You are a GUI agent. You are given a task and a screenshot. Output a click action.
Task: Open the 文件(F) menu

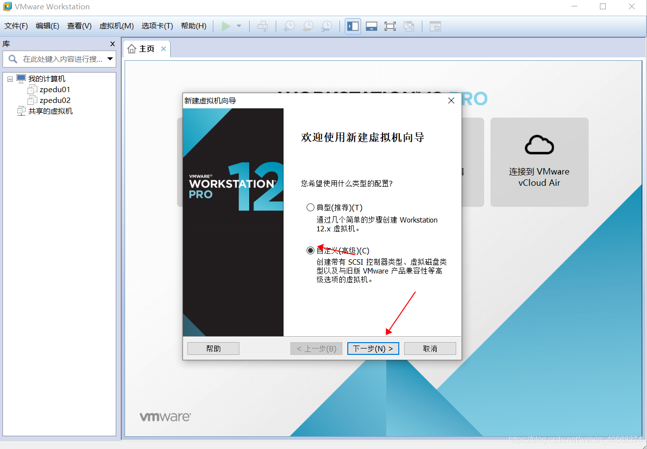click(x=16, y=26)
